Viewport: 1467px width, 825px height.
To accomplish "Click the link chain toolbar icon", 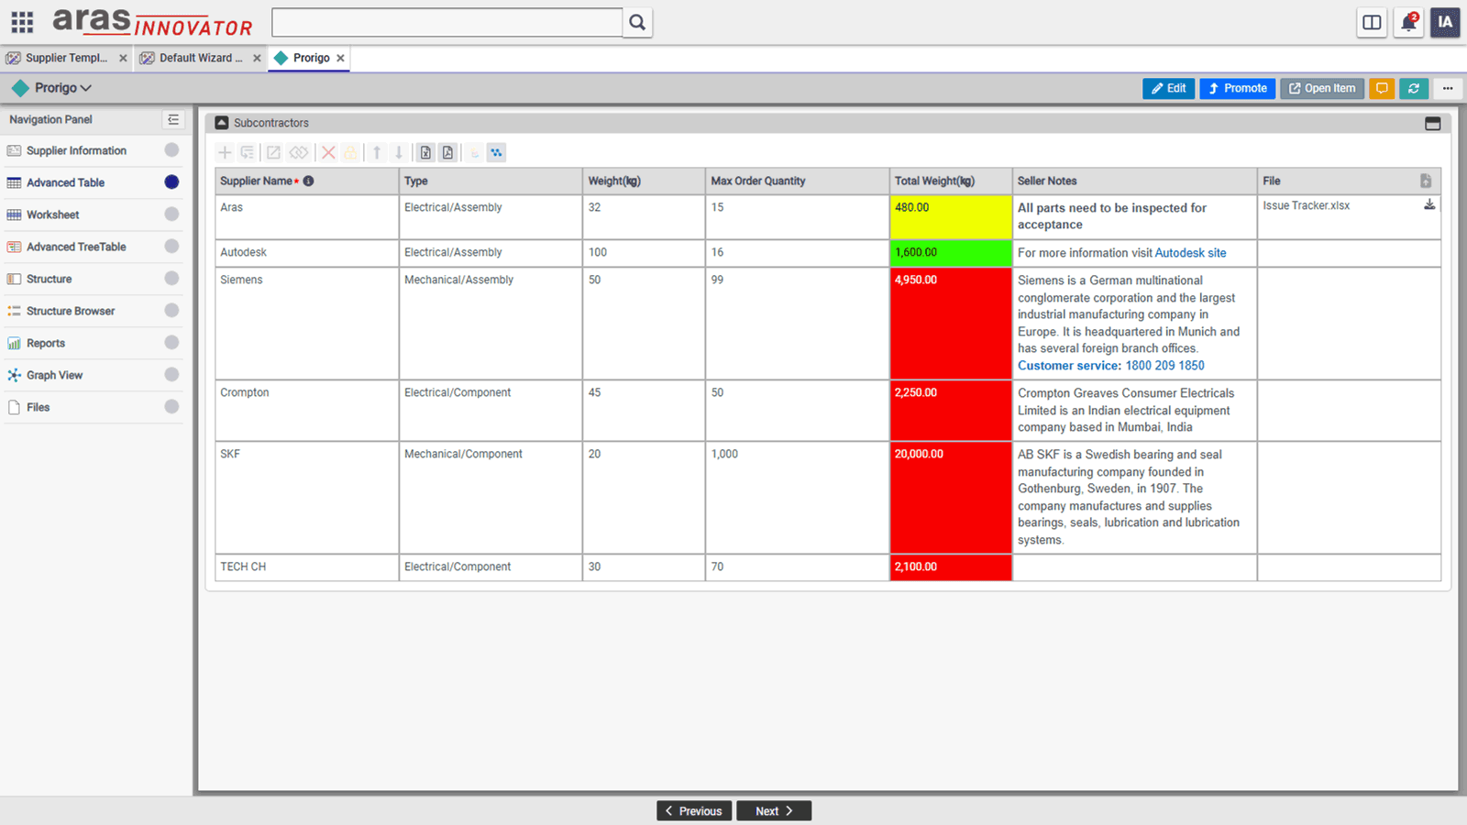I will (299, 153).
